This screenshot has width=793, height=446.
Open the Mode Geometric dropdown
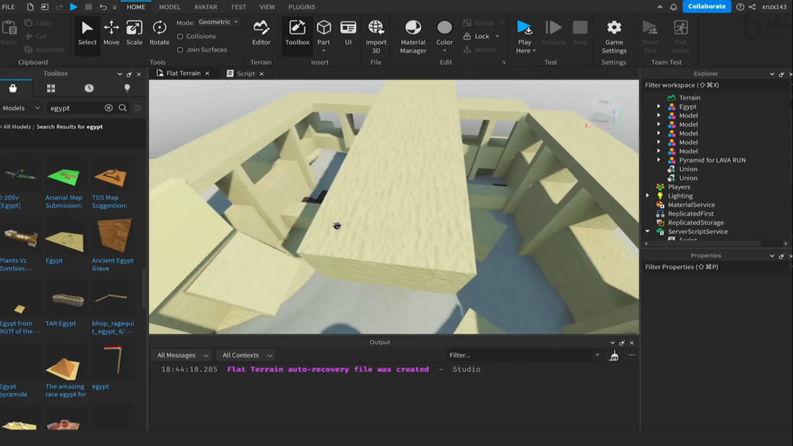[x=218, y=22]
